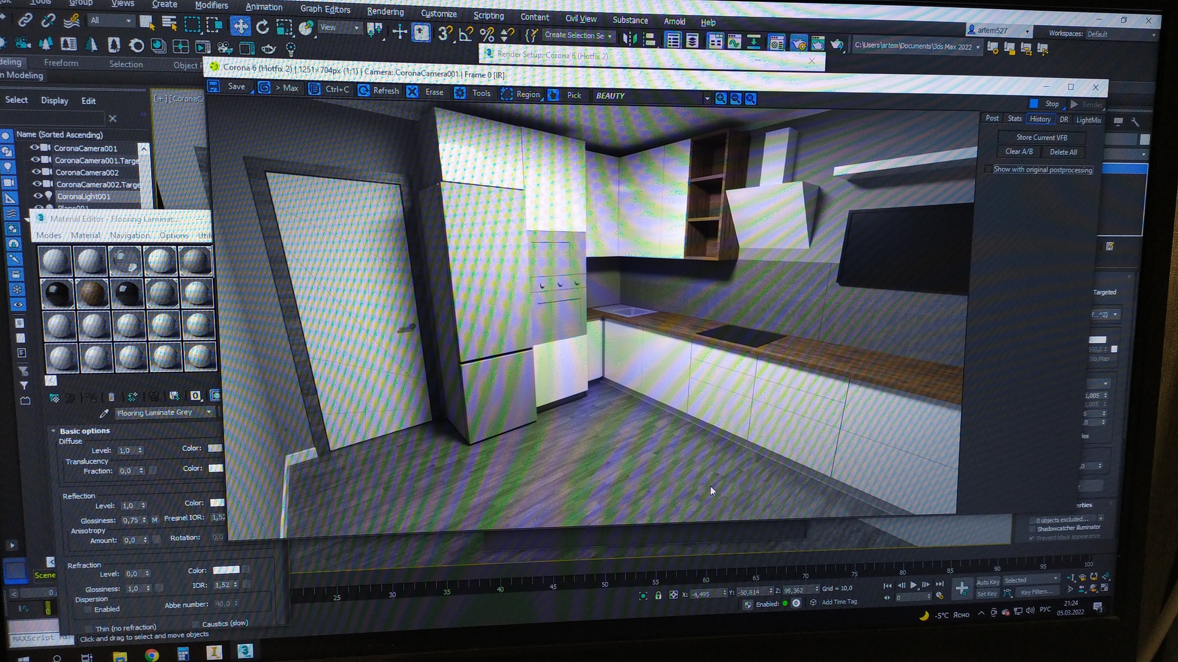Open the artem527 user account dropdown
The image size is (1178, 662).
(999, 30)
